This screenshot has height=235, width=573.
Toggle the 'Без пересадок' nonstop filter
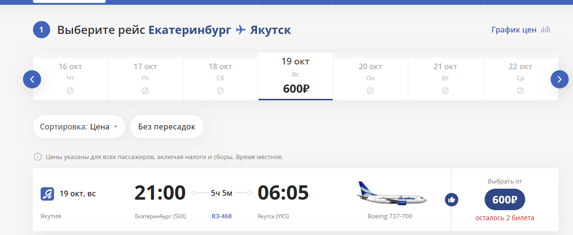167,127
